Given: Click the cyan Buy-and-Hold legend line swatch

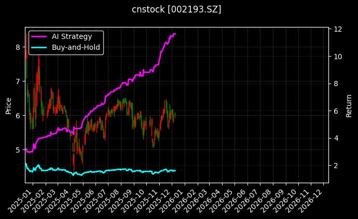Looking at the screenshot, I should 39,47.
